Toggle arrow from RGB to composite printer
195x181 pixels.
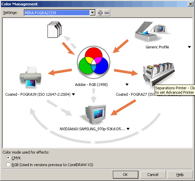(x=60, y=72)
